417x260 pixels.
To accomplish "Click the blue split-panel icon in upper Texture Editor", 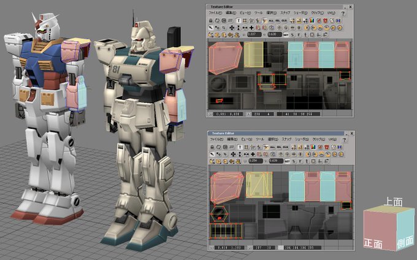I will 339,20.
